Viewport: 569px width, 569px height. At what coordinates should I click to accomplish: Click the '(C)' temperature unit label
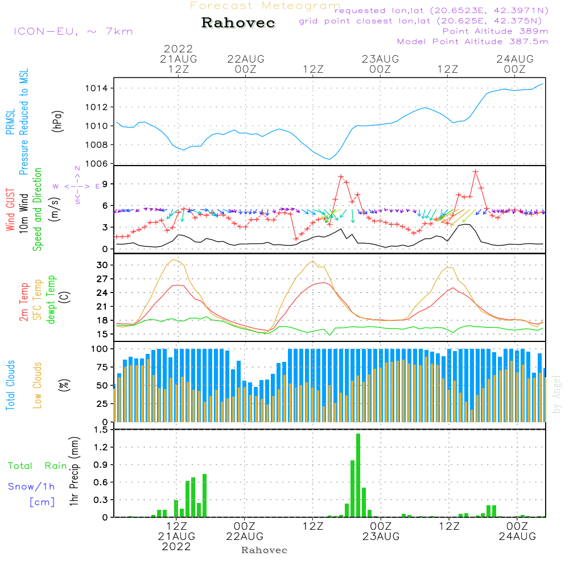pyautogui.click(x=65, y=297)
